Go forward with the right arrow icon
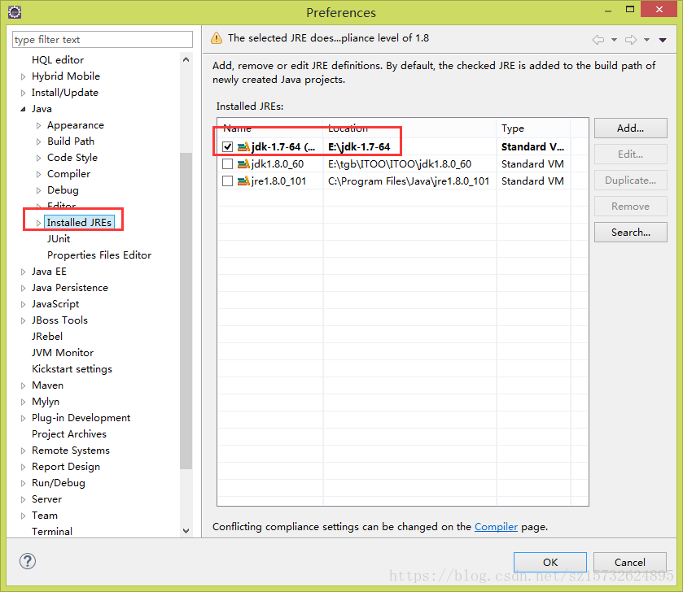This screenshot has height=592, width=683. click(x=631, y=40)
